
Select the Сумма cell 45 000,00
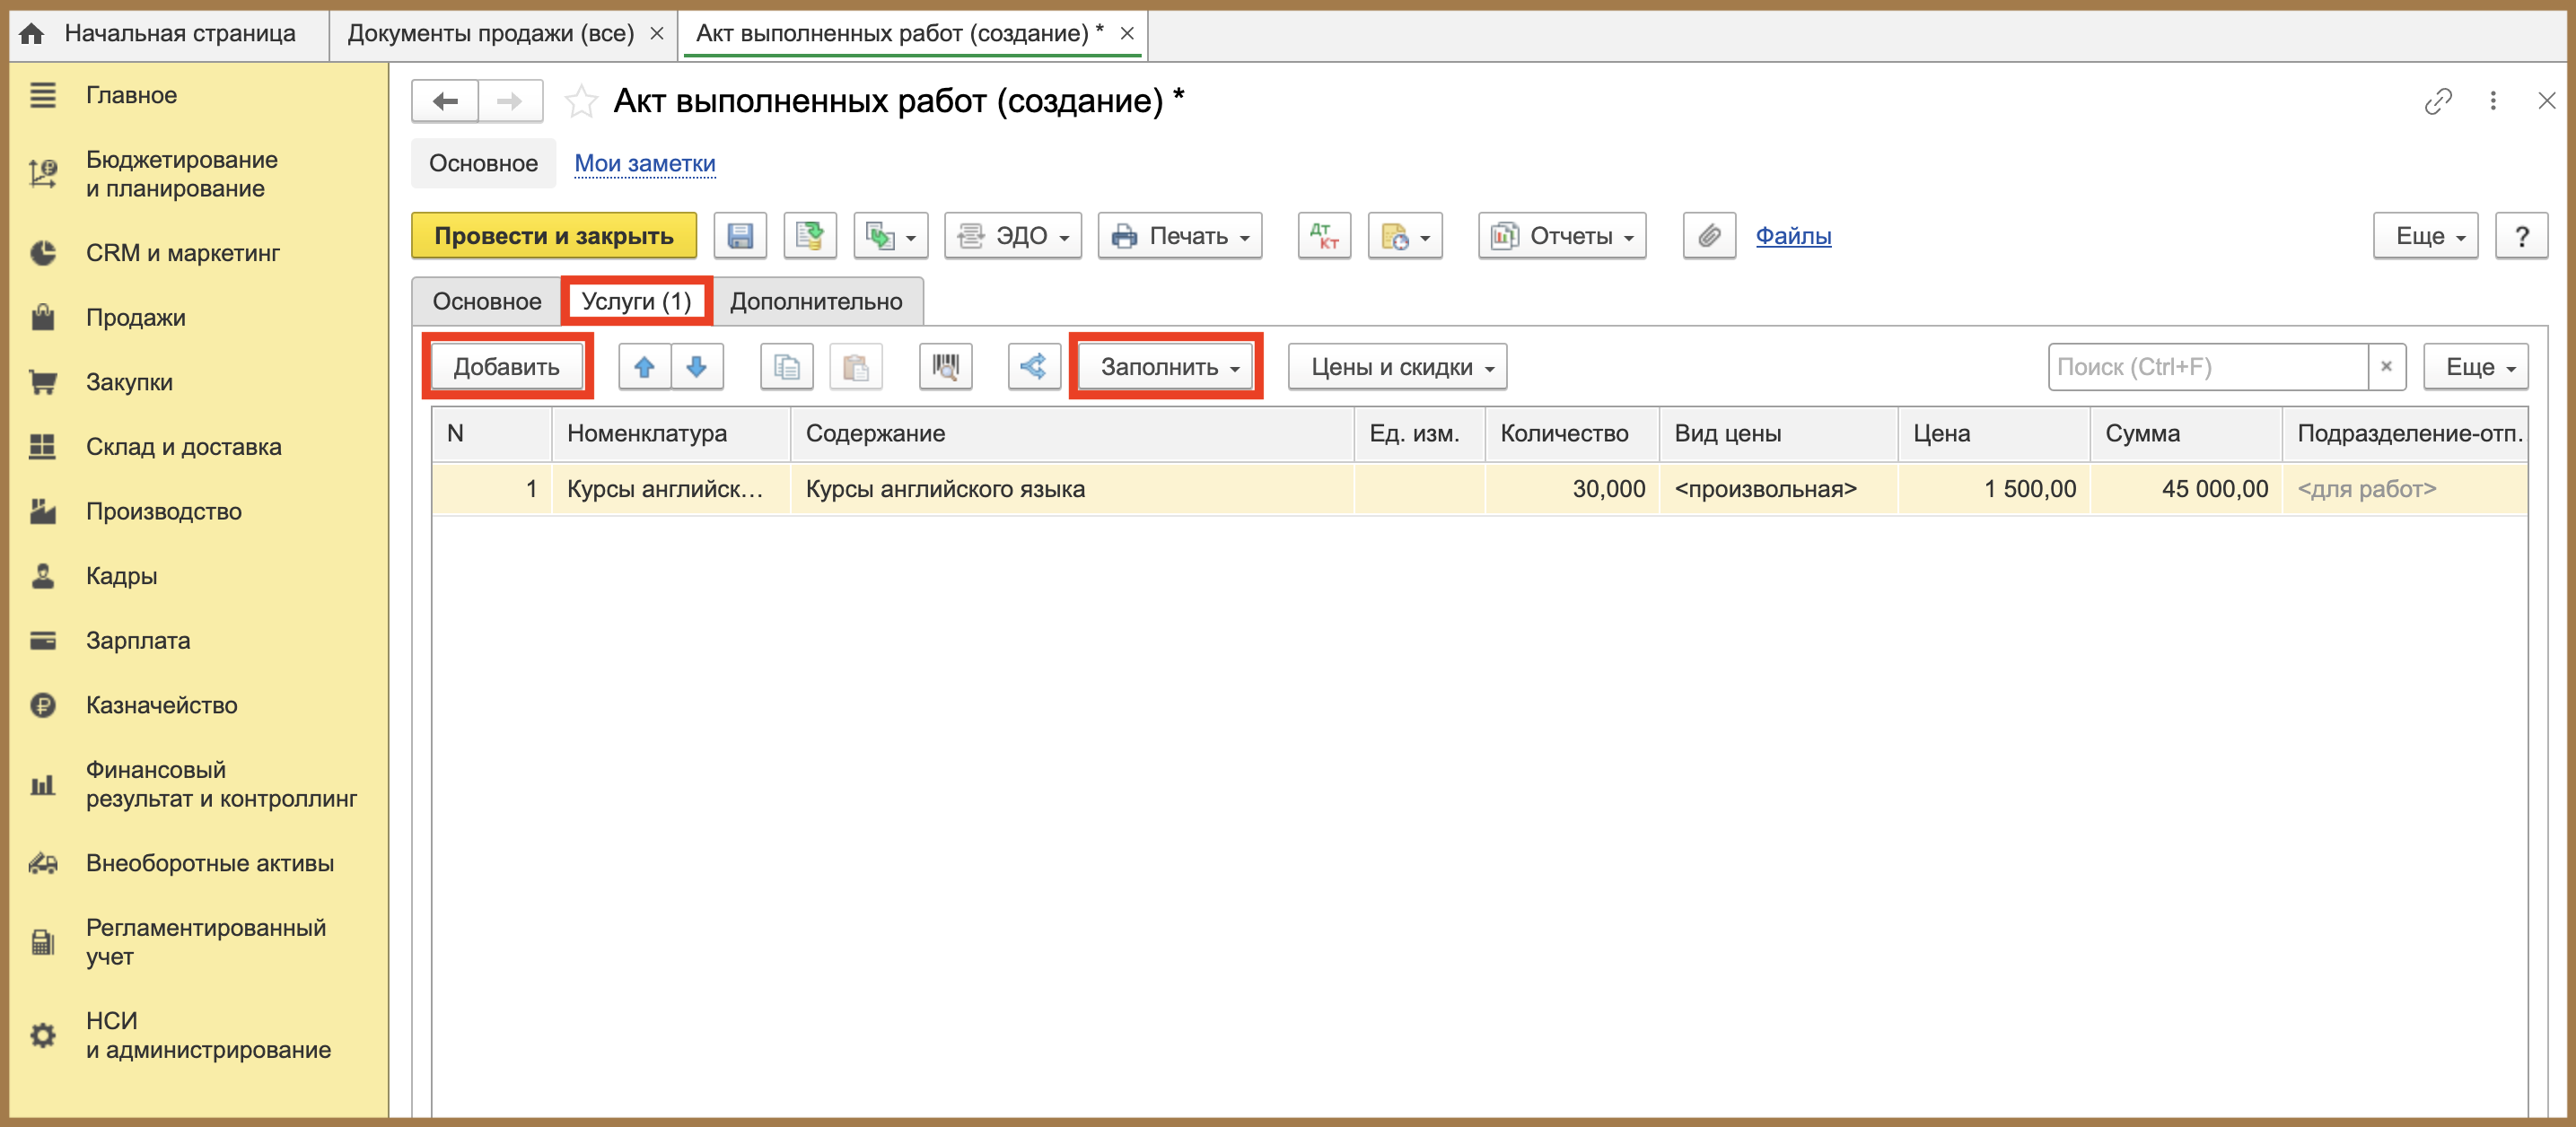click(2186, 489)
